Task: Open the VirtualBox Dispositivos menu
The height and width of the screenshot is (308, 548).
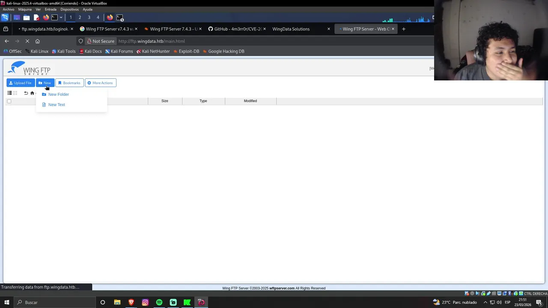Action: coord(69,9)
